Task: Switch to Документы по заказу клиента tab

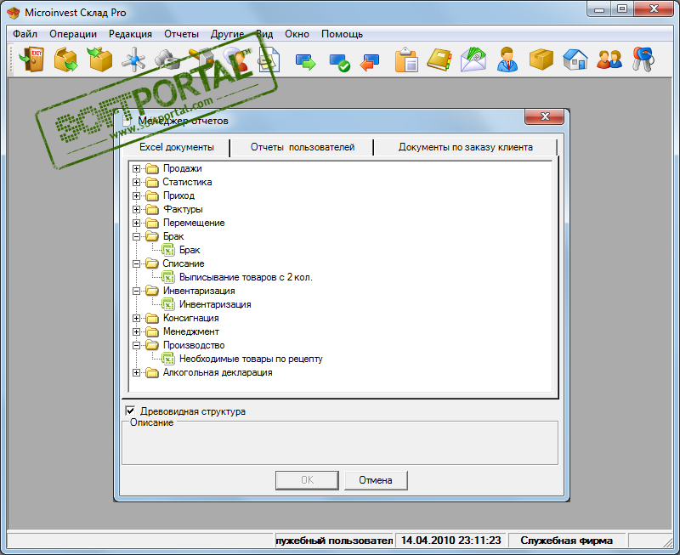Action: (465, 147)
